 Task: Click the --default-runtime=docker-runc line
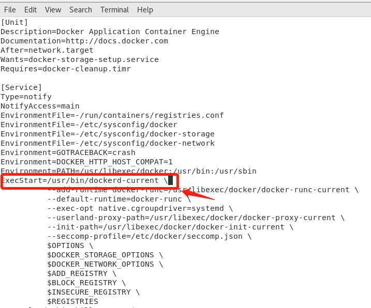(x=119, y=199)
